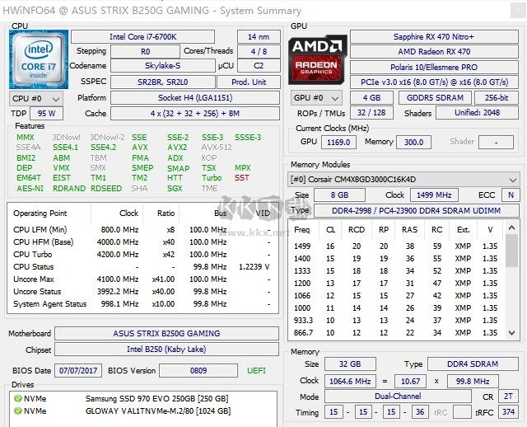Viewport: 527px width, 427px height.
Task: Click the 1.2239 V VID value
Action: 254,267
